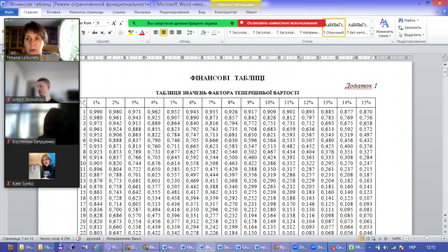448x252 pixels.
Task: Open the Вид ribbon tab
Action: click(202, 13)
